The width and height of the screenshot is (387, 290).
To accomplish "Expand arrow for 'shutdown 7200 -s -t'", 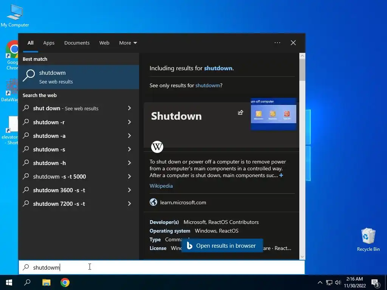I will (x=129, y=204).
